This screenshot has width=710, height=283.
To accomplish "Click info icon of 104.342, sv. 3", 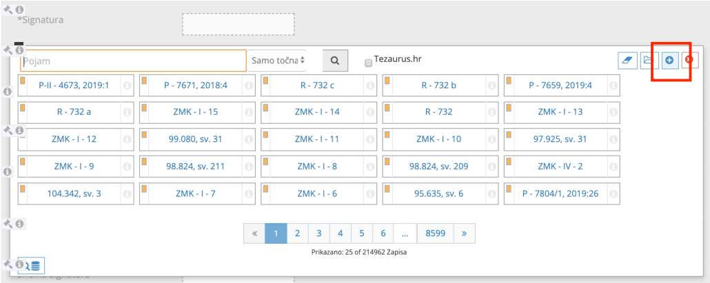I will (128, 193).
